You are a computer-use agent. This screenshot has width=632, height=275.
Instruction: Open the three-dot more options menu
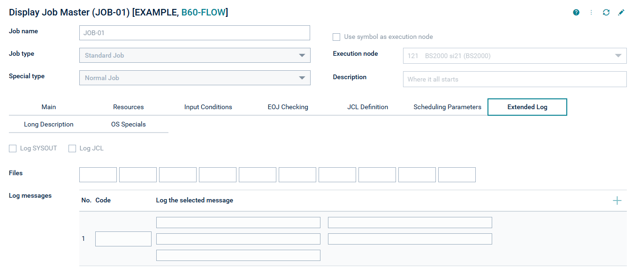(591, 13)
